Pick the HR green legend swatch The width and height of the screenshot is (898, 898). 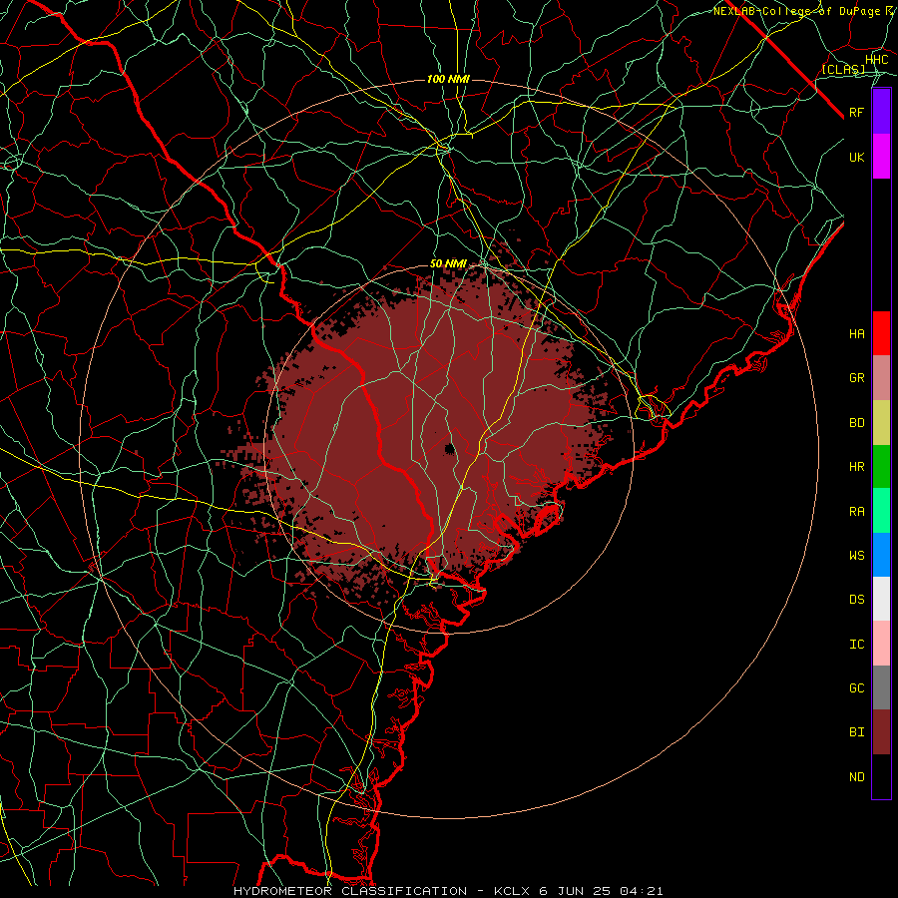tap(881, 467)
